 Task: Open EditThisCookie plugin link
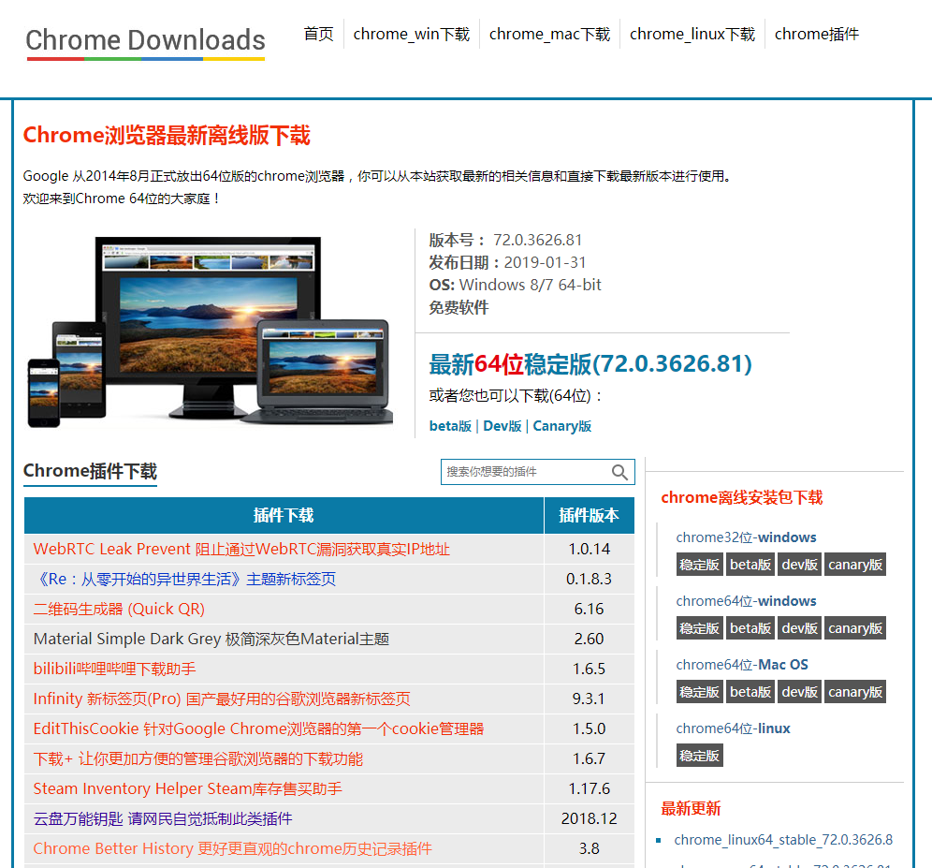coord(258,728)
